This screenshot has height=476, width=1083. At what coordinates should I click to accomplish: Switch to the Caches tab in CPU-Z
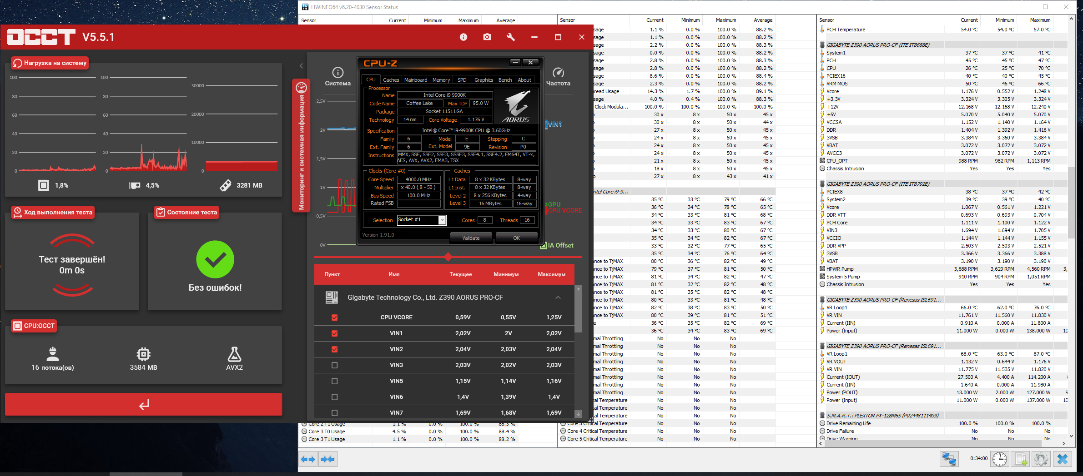tap(391, 80)
